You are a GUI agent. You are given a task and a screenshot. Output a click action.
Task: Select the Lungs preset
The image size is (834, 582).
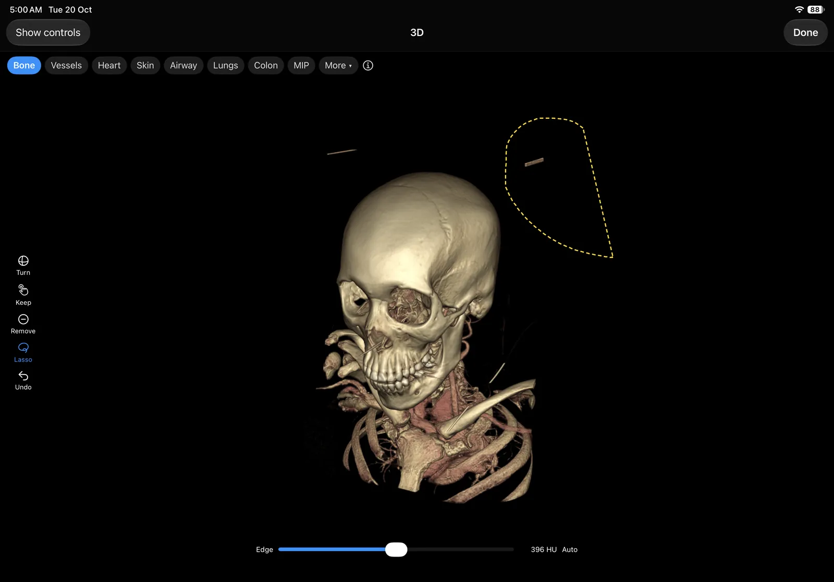225,65
